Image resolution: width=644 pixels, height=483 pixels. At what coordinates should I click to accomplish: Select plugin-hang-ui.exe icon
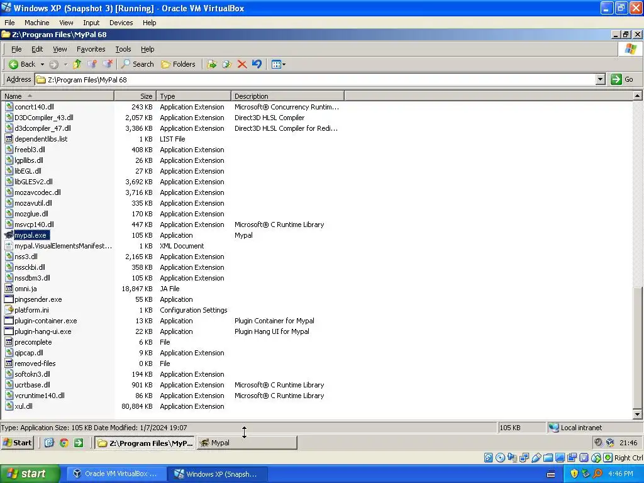pos(9,331)
